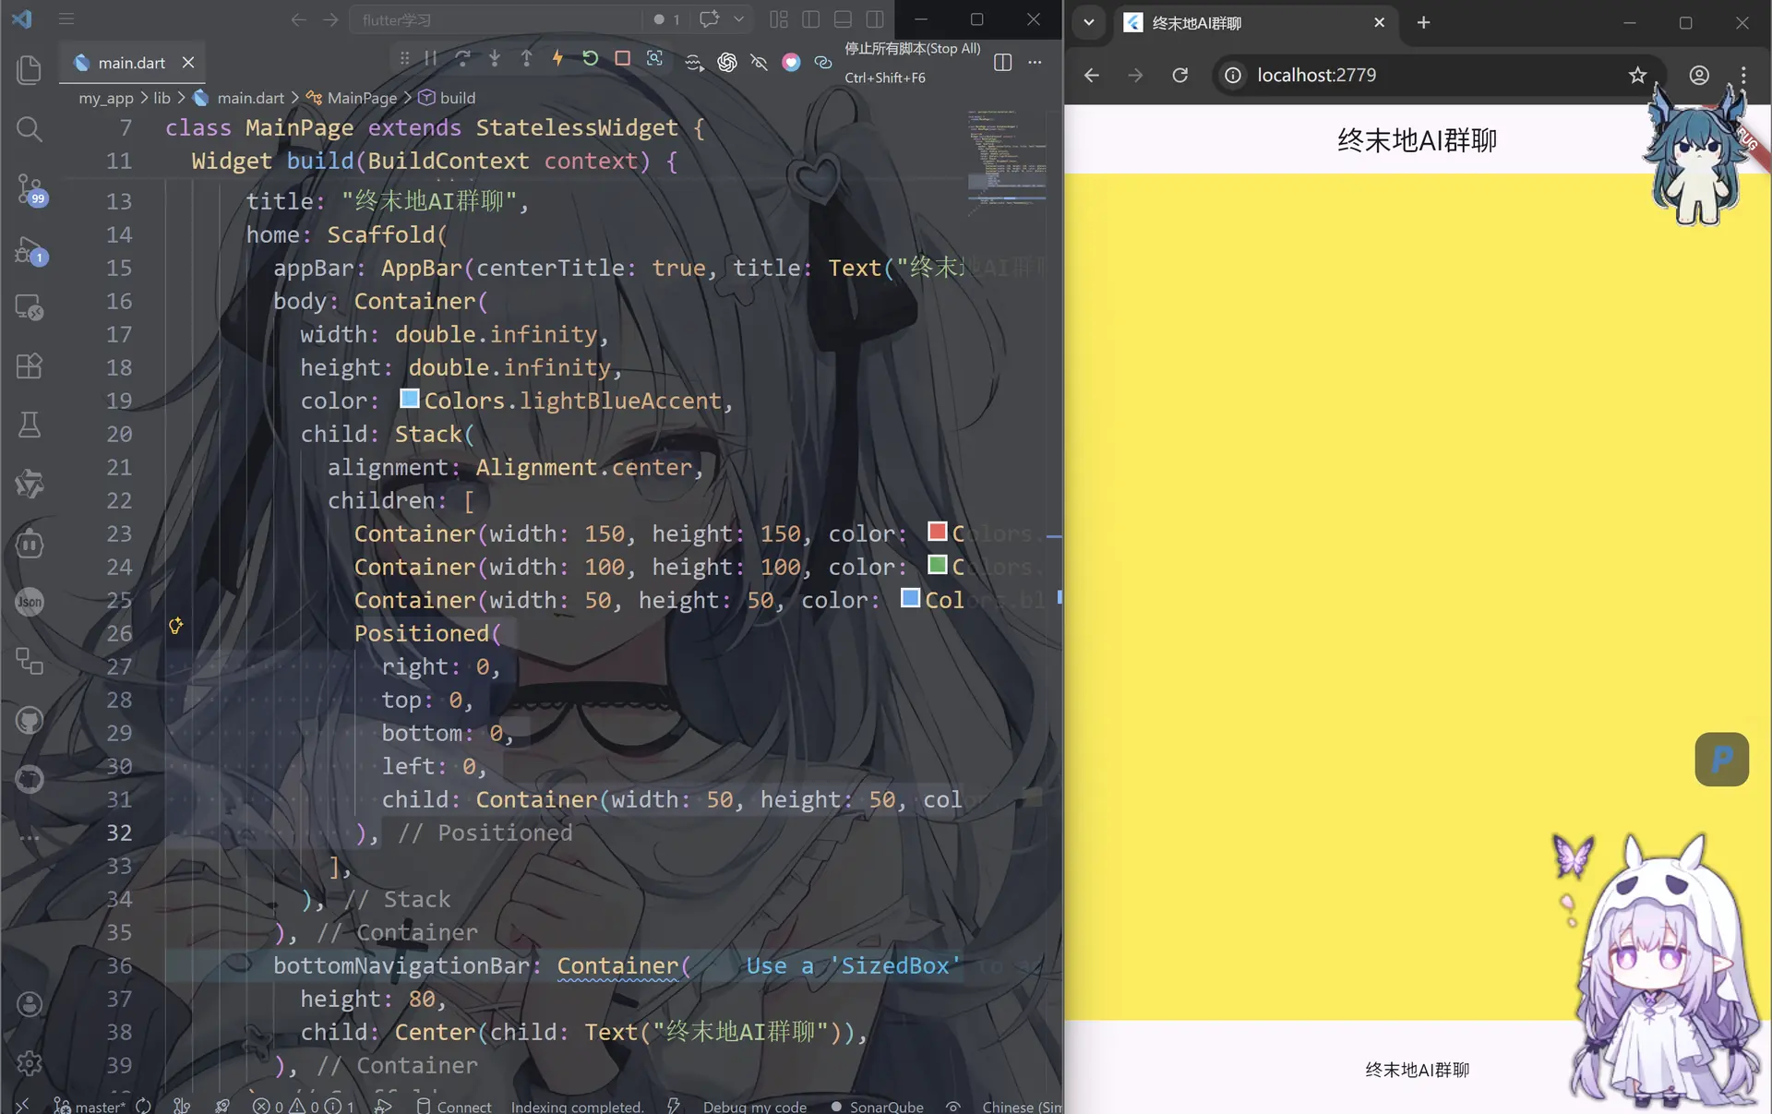1772x1114 pixels.
Task: Open editor More Actions ellipsis menu
Action: (x=1035, y=62)
